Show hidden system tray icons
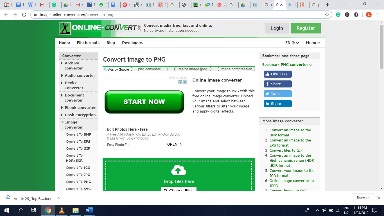This screenshot has width=384, height=216. (317, 210)
